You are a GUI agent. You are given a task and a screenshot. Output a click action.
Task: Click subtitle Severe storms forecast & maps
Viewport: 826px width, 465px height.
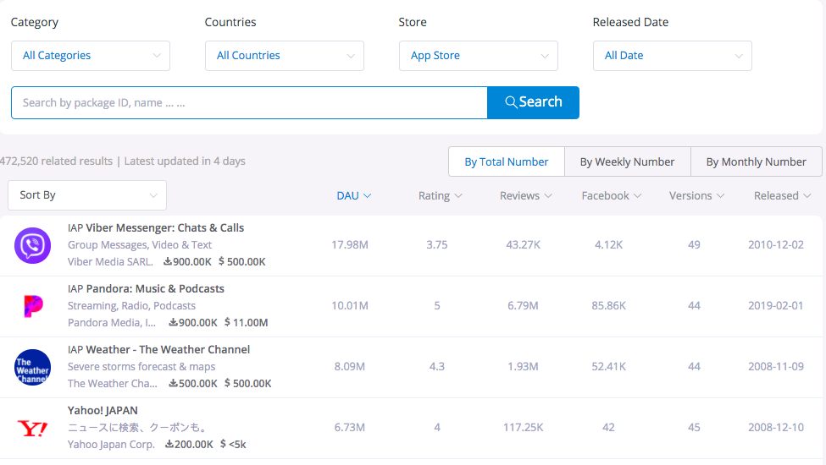141,366
